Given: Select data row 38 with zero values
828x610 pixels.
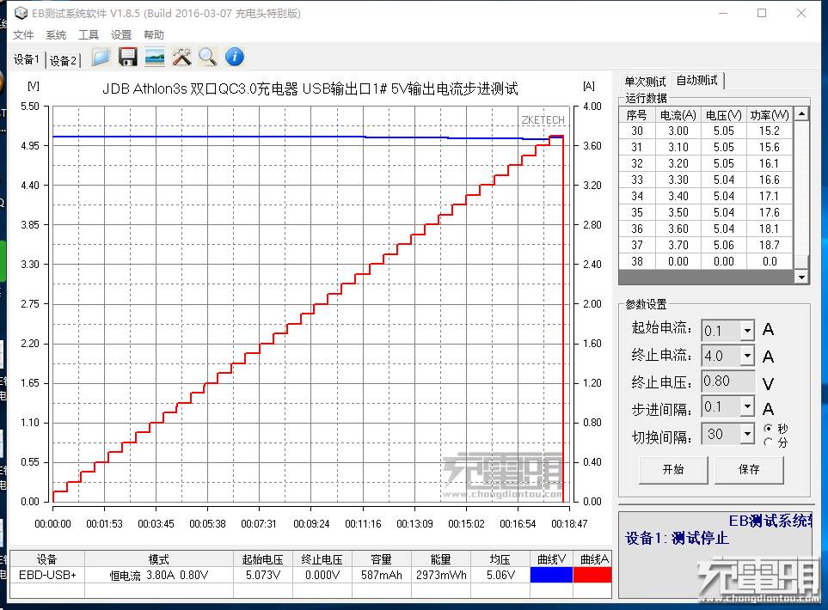Looking at the screenshot, I should 706,262.
